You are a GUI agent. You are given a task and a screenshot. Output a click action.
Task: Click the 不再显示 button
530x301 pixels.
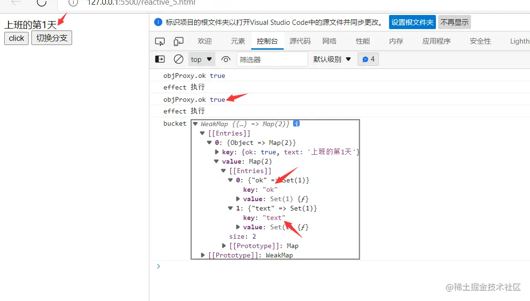coord(454,23)
